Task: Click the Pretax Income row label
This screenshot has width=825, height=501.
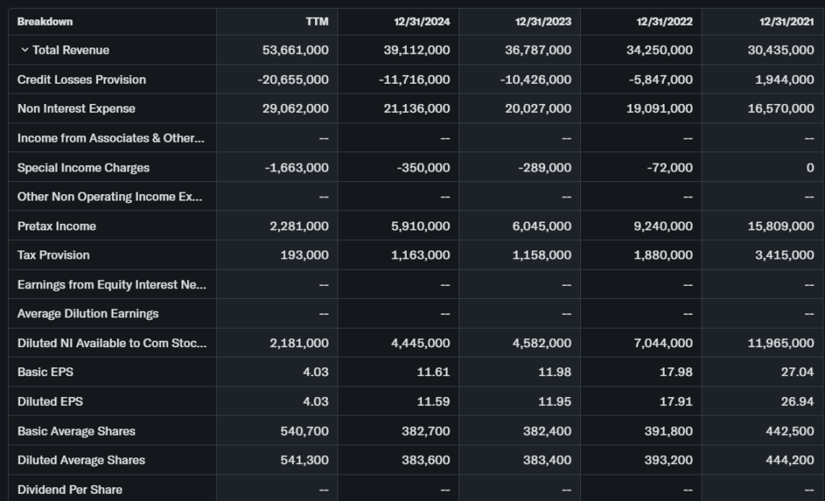Action: tap(56, 226)
